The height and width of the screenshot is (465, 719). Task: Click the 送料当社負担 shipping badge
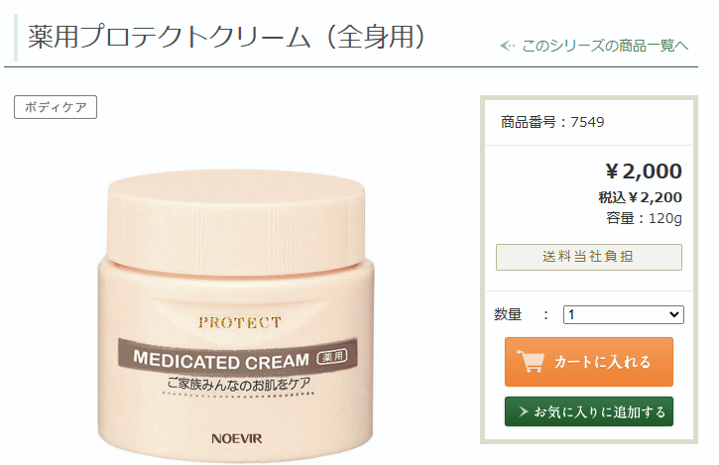click(x=589, y=257)
